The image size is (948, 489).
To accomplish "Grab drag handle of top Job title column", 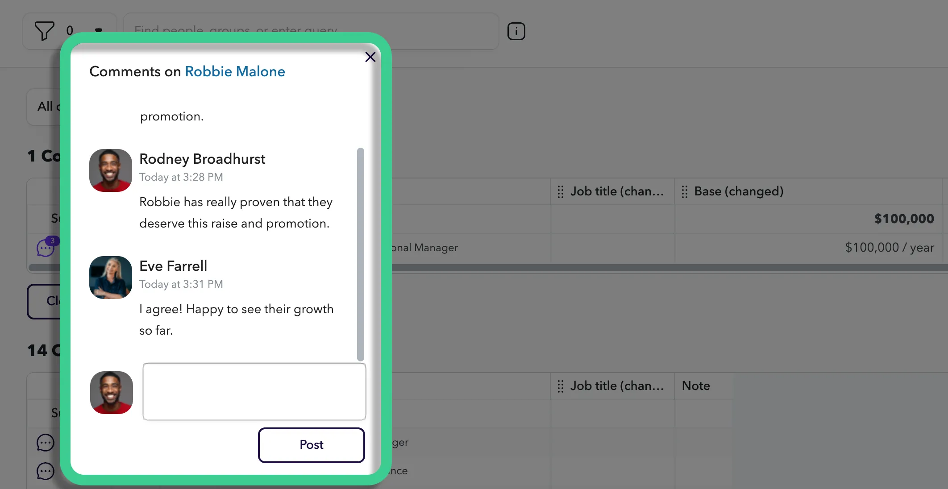I will coord(560,191).
